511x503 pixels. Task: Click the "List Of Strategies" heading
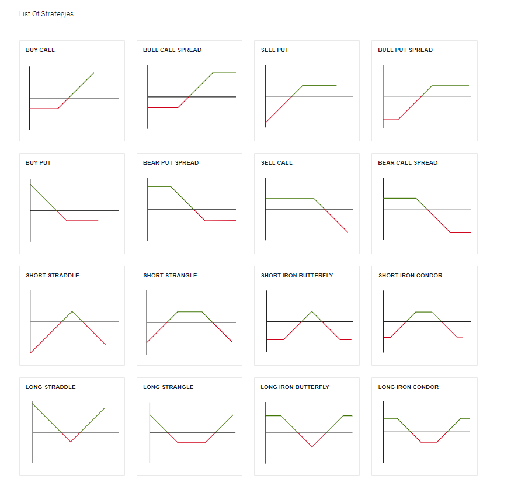coord(46,14)
